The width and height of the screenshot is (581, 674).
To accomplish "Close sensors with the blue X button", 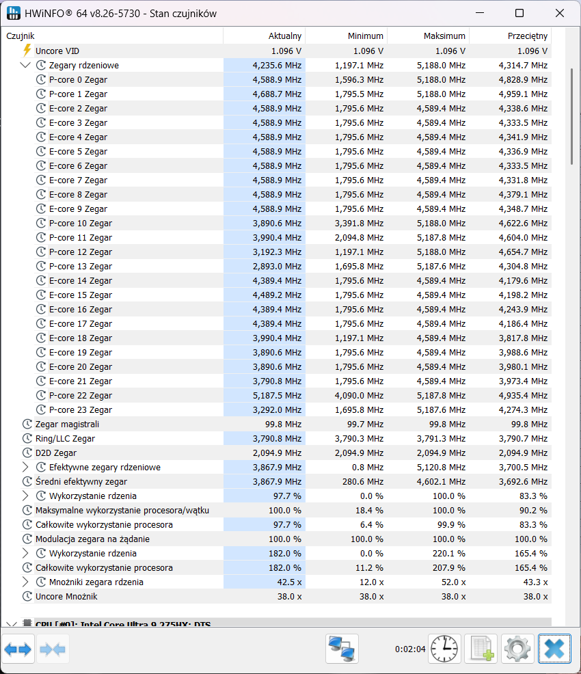I will [554, 649].
